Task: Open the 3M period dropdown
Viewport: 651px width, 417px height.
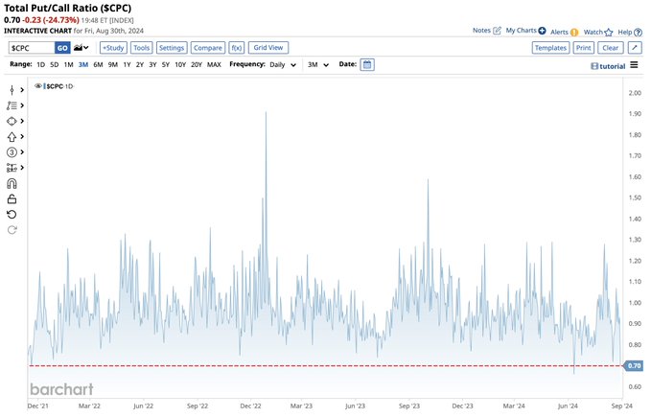Action: 318,65
